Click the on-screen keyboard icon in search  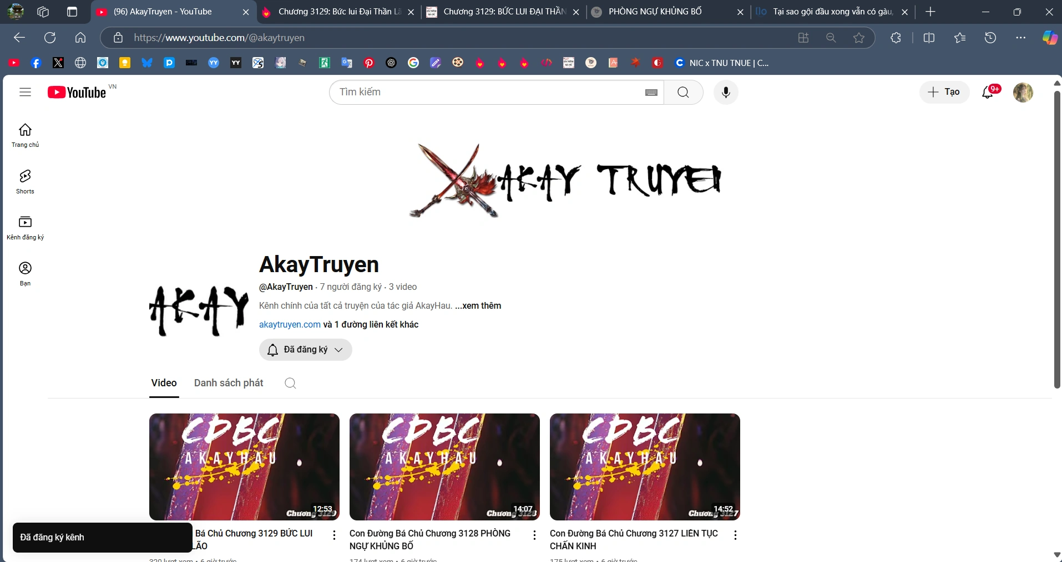click(651, 93)
